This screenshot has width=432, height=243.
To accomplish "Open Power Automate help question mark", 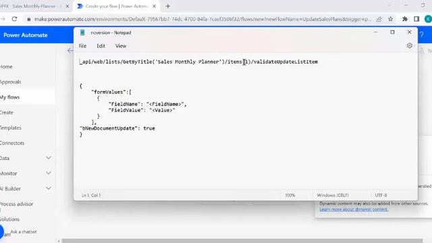I will pos(421,35).
